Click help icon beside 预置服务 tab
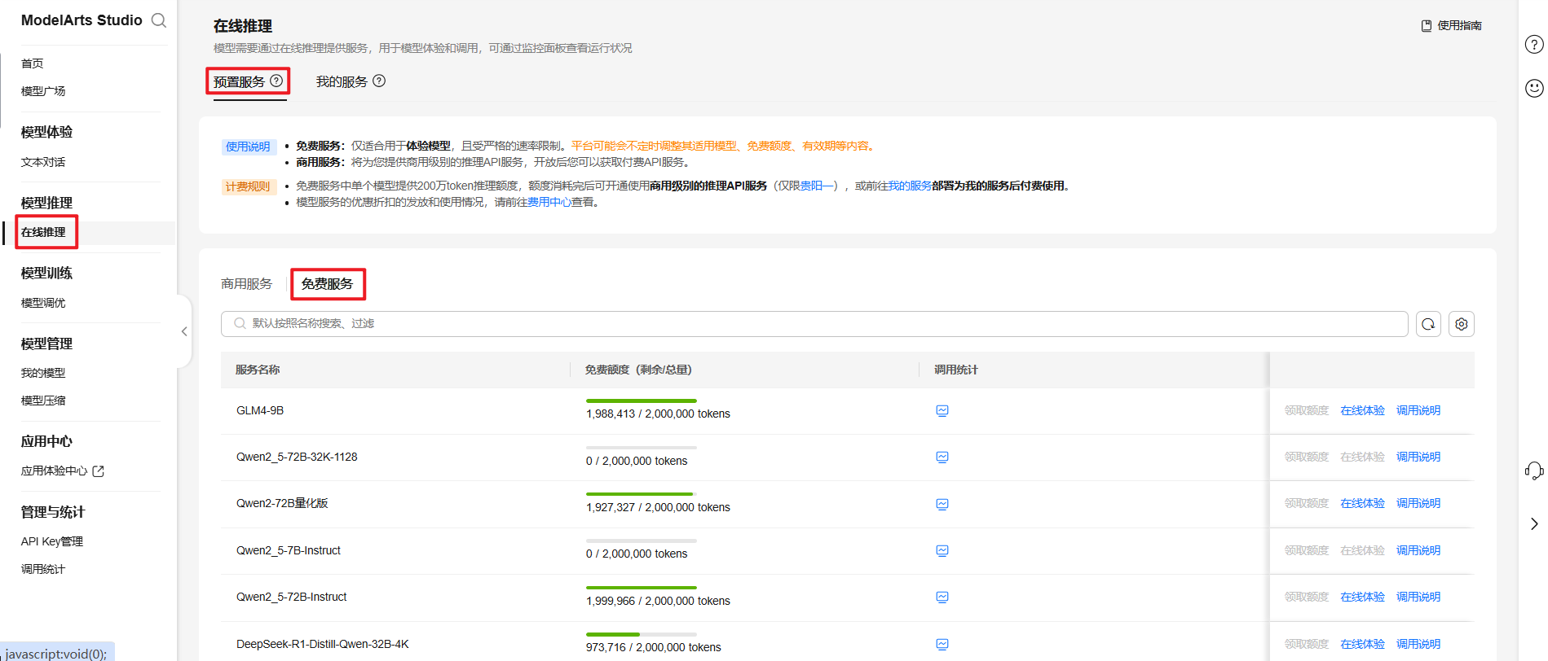Viewport: 1548px width, 661px height. 276,81
